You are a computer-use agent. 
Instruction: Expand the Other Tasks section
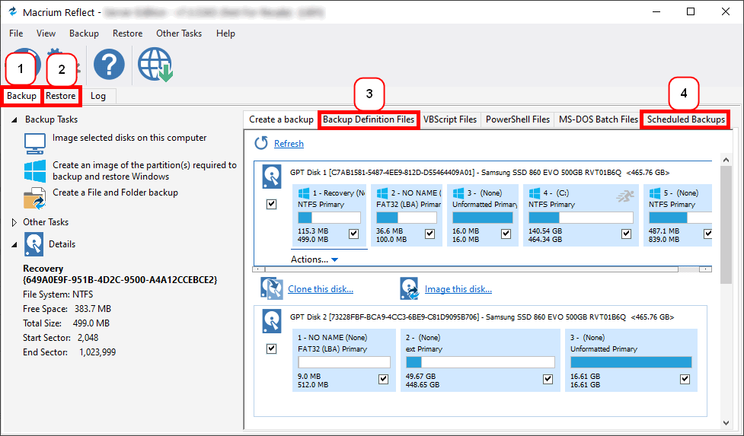coord(14,222)
